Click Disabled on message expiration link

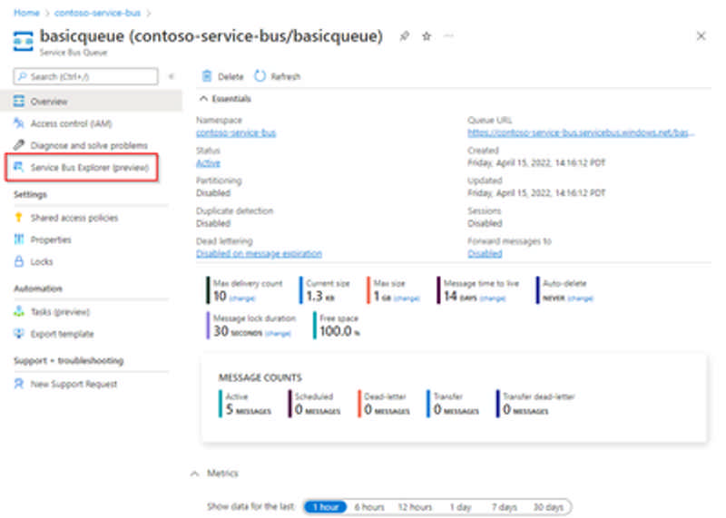(259, 254)
